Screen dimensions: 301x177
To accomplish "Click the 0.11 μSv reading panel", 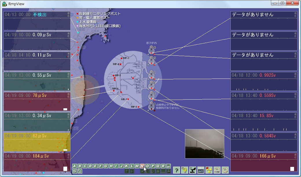I will pos(37,61).
